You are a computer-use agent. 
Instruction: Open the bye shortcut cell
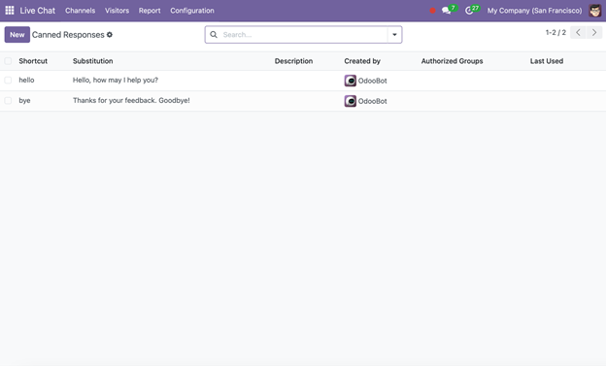point(24,101)
